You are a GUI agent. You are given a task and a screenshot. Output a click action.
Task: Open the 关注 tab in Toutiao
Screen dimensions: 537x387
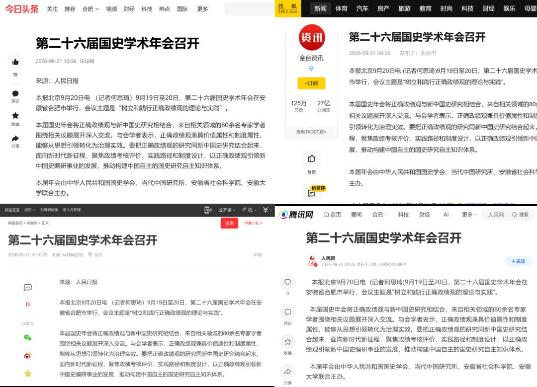[52, 9]
